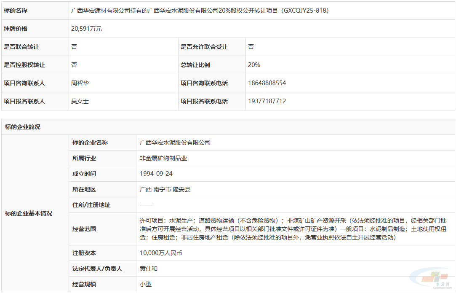Select inquiry contact name 周智华

80,83
